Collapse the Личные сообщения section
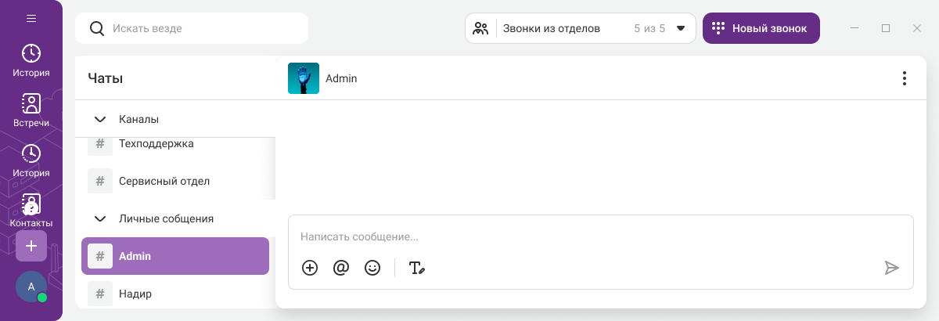939x321 pixels. pos(100,219)
